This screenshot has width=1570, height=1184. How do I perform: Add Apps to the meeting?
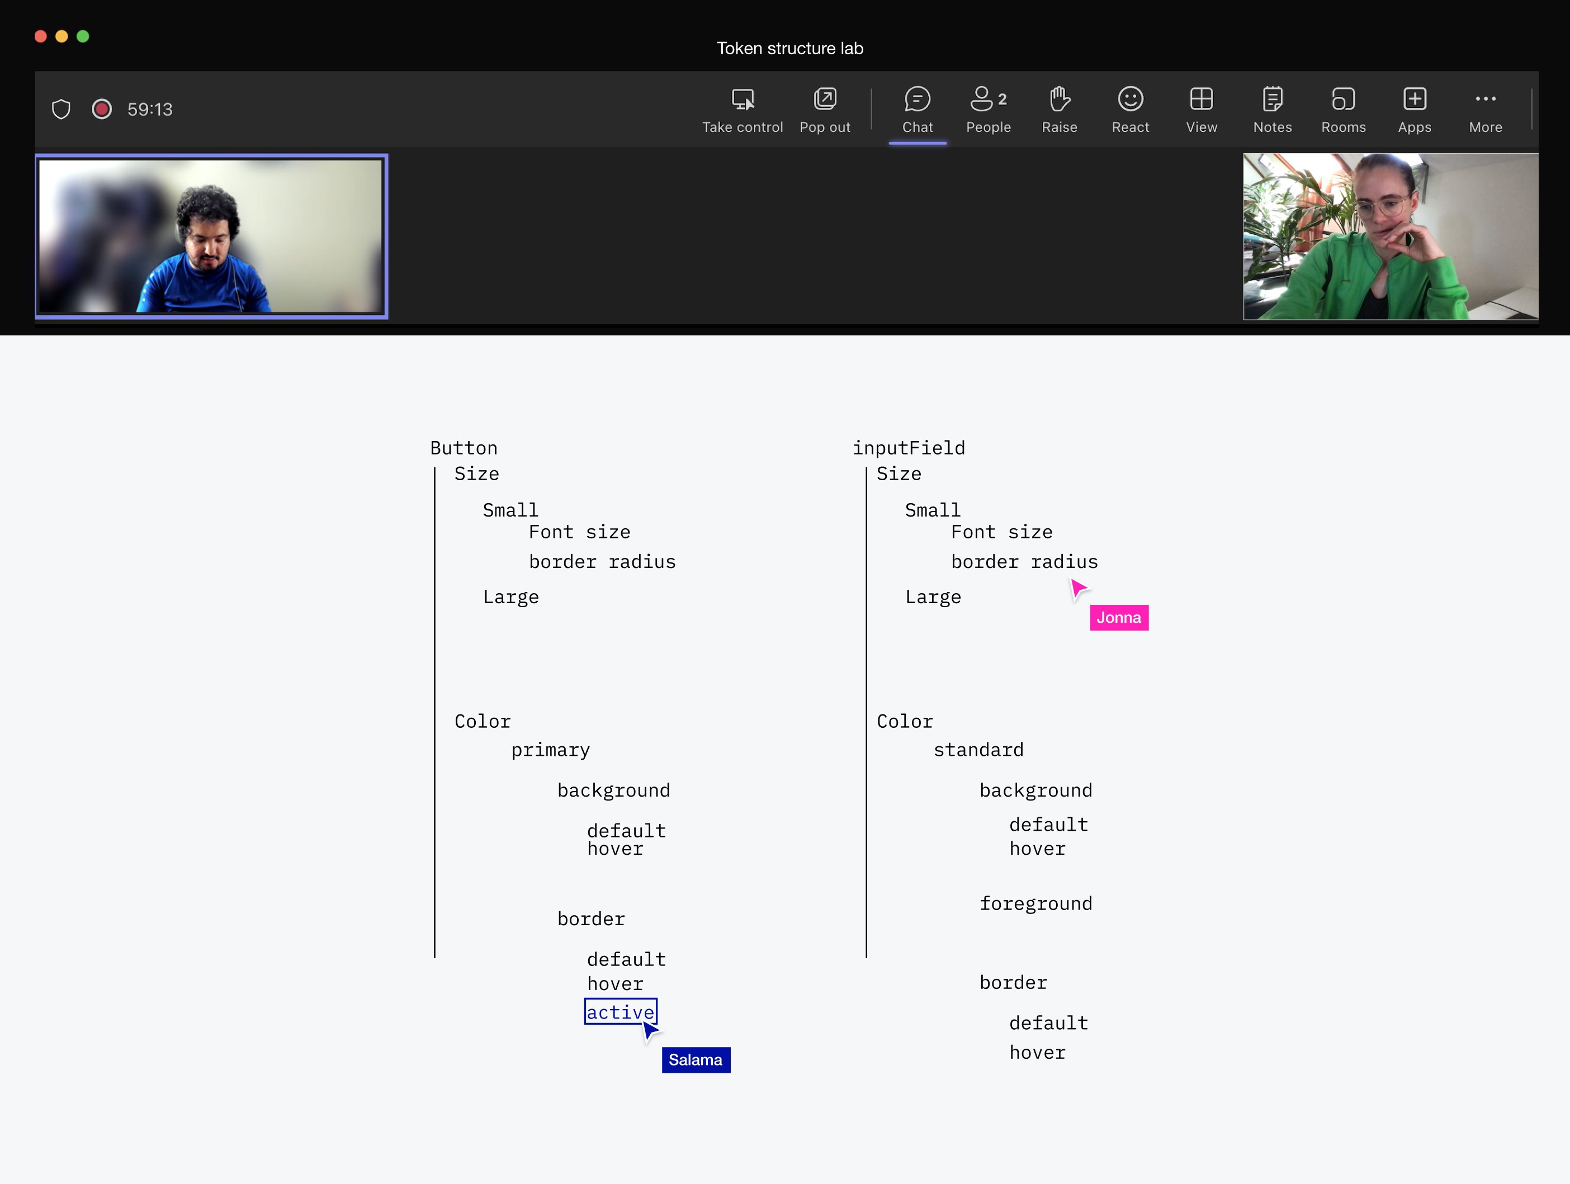pos(1414,110)
